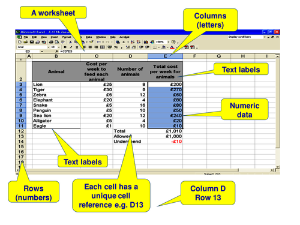
Task: Click Sort Ascending A-Z icon
Action: click(133, 42)
